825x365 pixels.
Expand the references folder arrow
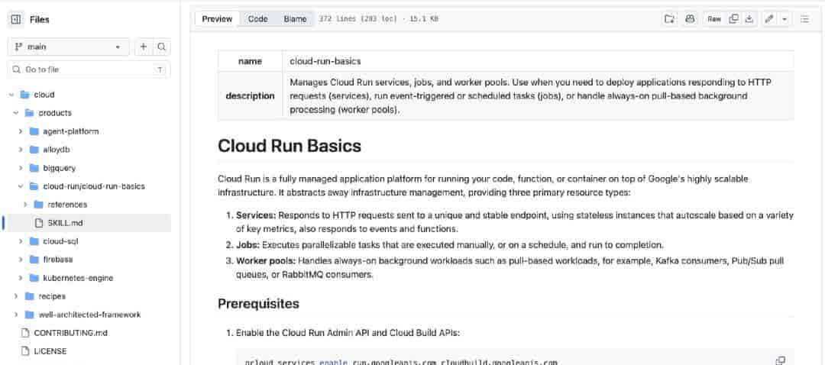25,205
